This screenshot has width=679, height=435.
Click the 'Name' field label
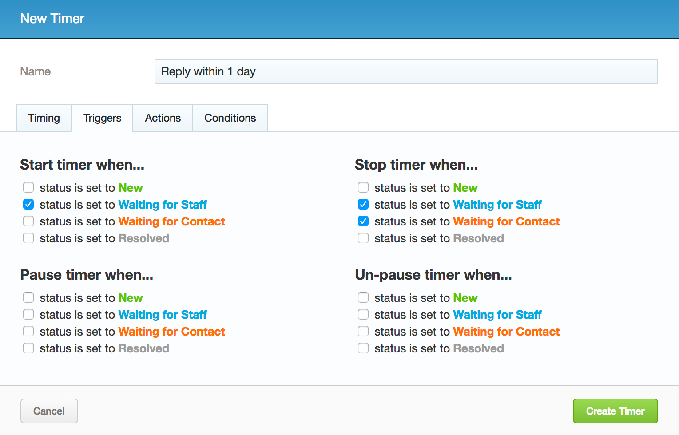[x=36, y=71]
